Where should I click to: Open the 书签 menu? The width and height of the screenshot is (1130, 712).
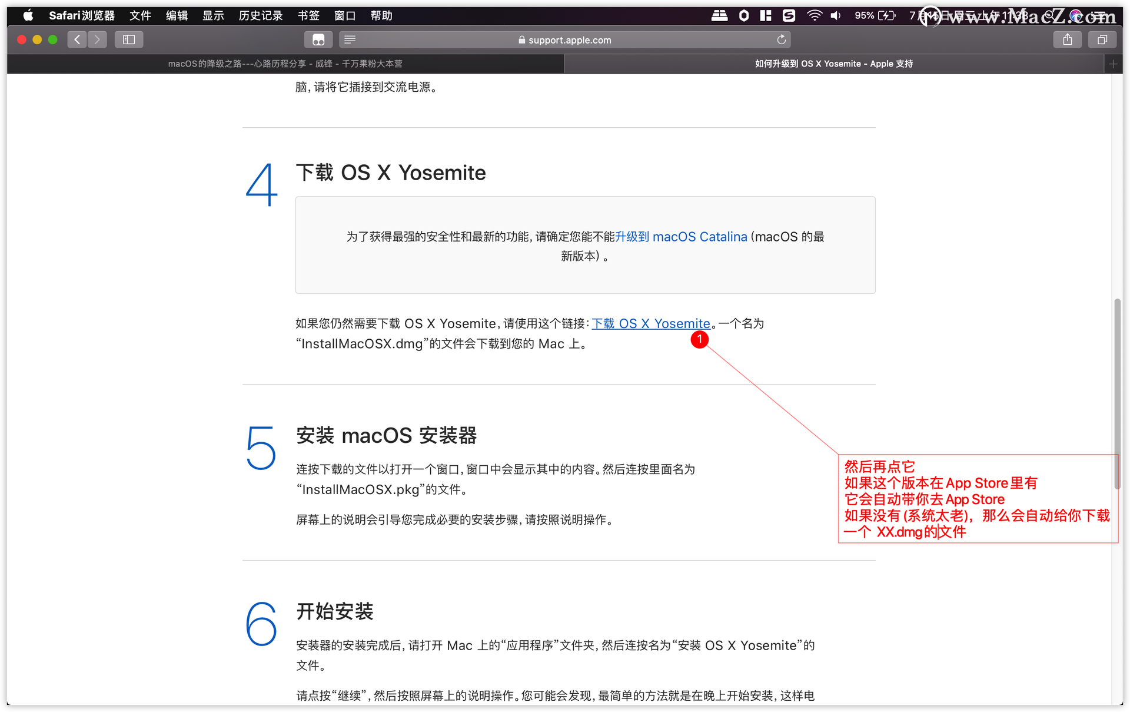(x=308, y=15)
